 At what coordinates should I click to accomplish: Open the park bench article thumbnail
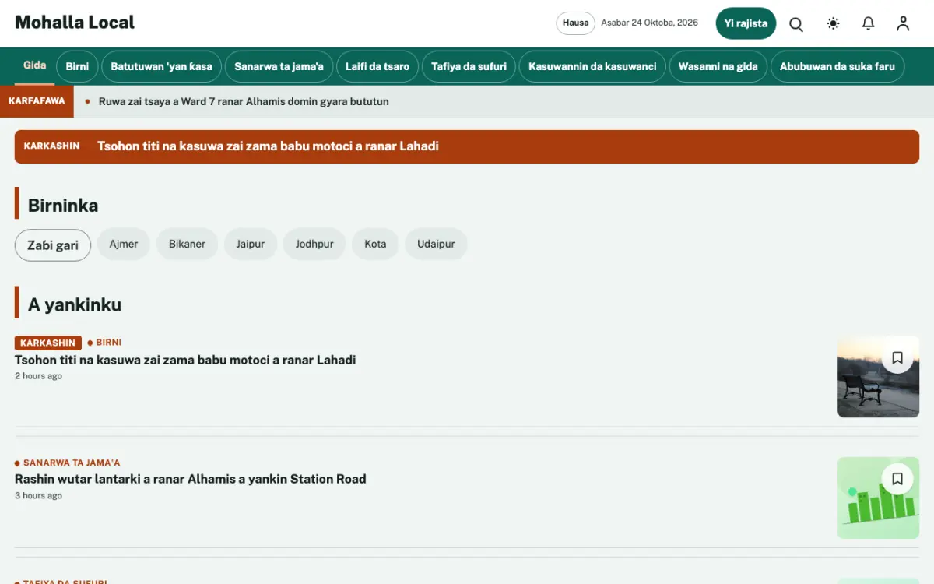point(878,377)
